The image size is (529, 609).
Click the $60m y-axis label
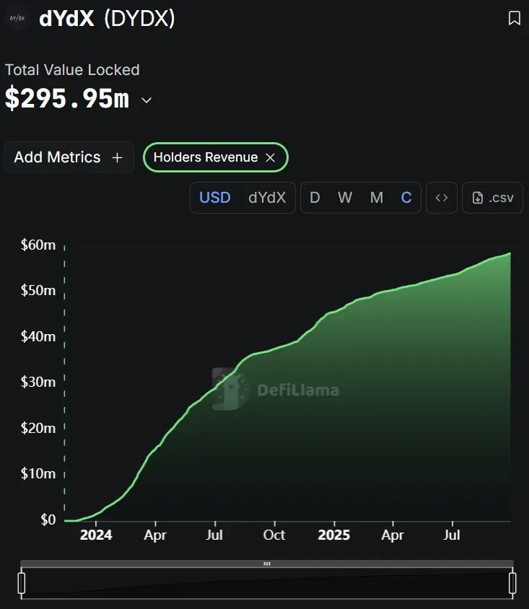(38, 245)
